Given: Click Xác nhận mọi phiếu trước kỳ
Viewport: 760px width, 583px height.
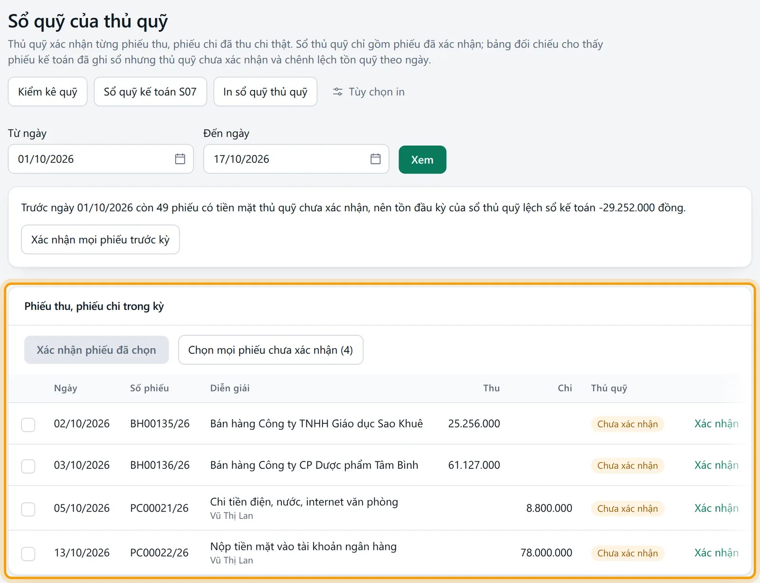Looking at the screenshot, I should point(100,240).
